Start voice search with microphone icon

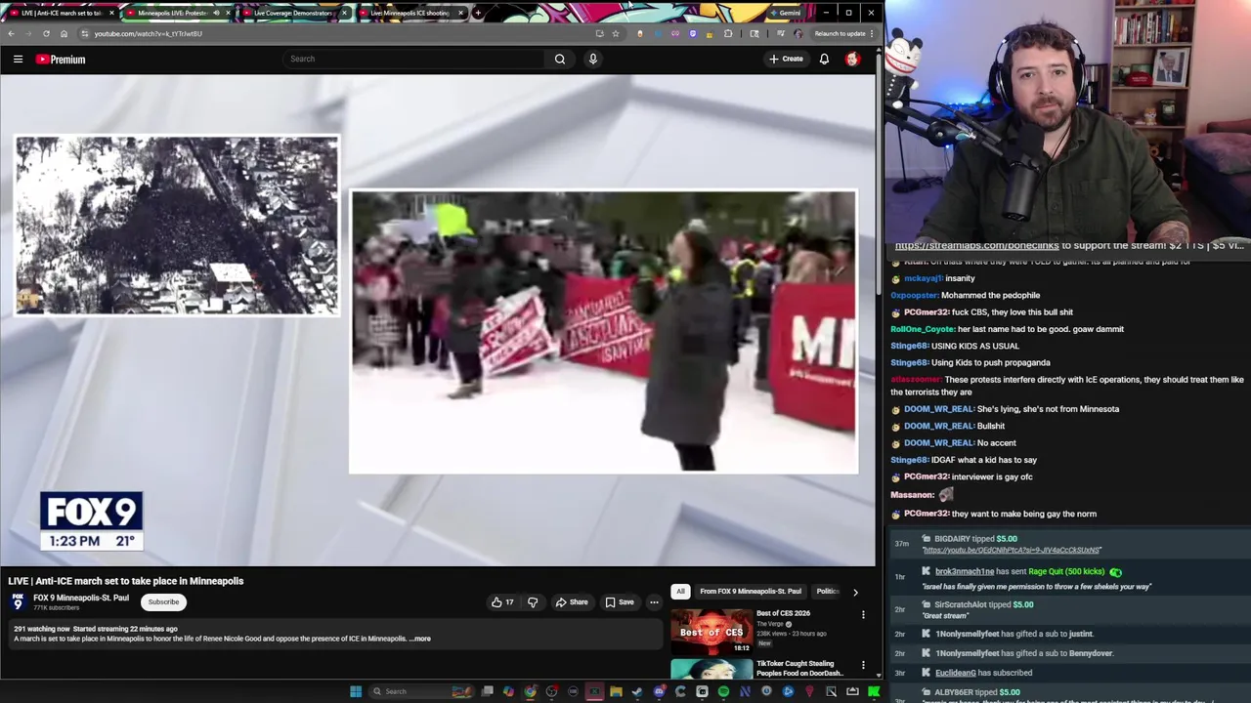pos(592,60)
